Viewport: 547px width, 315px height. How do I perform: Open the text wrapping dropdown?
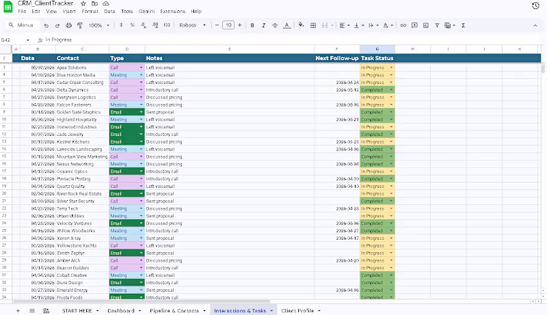pyautogui.click(x=373, y=25)
